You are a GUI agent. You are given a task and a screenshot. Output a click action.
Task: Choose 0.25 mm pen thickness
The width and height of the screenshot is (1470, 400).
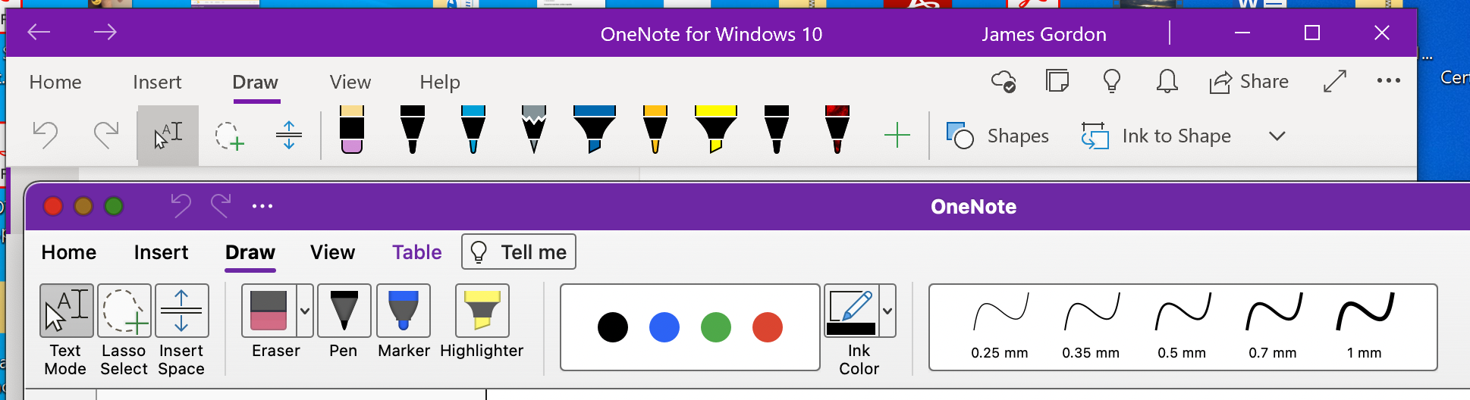(1000, 327)
